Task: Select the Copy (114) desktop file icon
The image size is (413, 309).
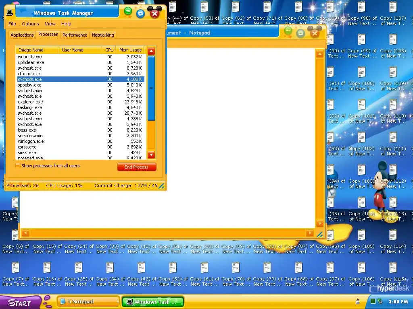Action: click(x=393, y=235)
